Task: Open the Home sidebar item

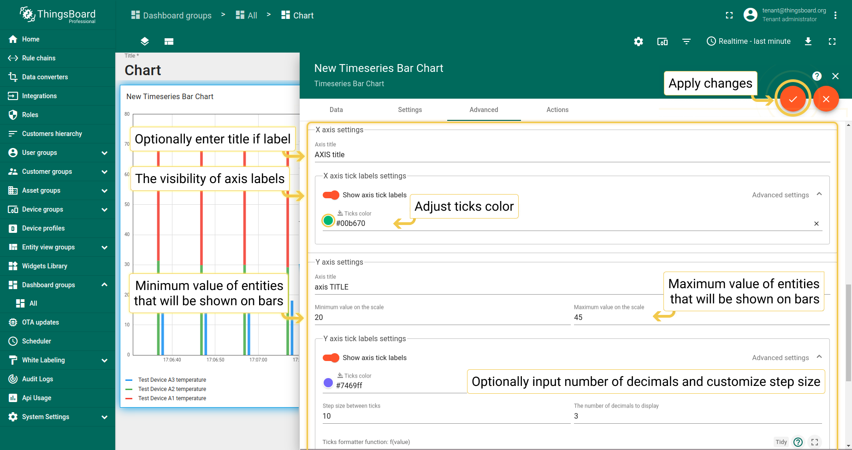Action: tap(58, 39)
